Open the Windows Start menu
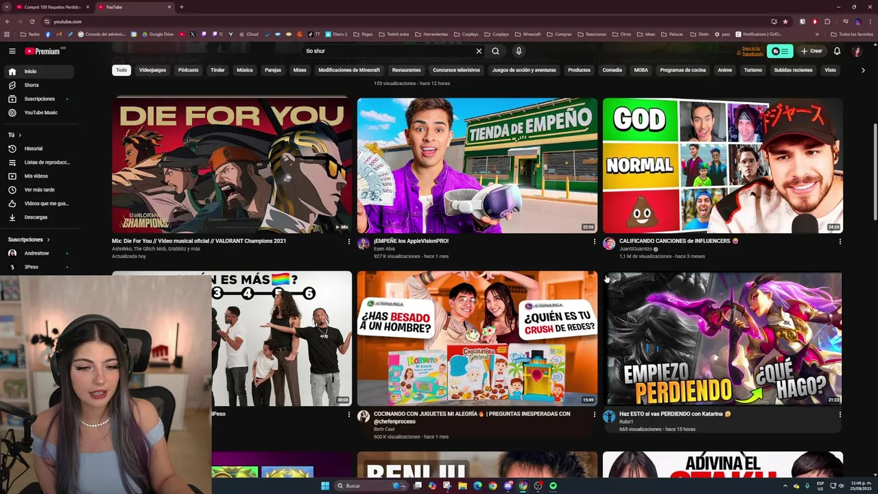The image size is (878, 494). pos(325,486)
